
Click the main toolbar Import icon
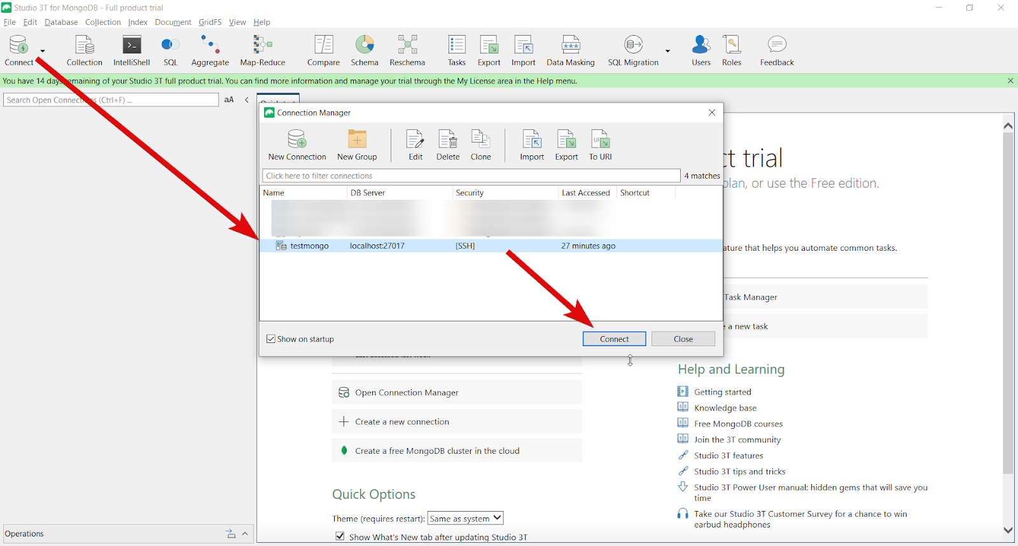524,50
